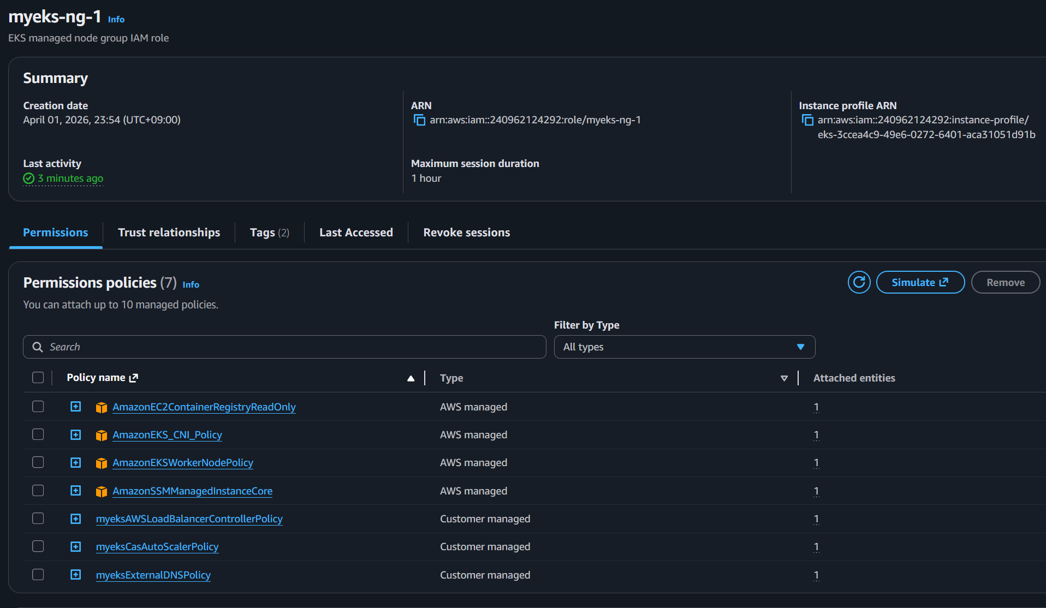The height and width of the screenshot is (608, 1046).
Task: Click the AmazonEKS_CNI_Policy orange box icon
Action: [102, 435]
